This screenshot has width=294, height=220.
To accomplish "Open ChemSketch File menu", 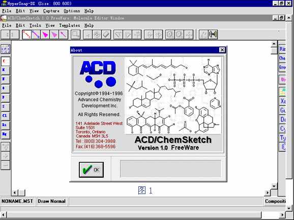I will [x=7, y=25].
